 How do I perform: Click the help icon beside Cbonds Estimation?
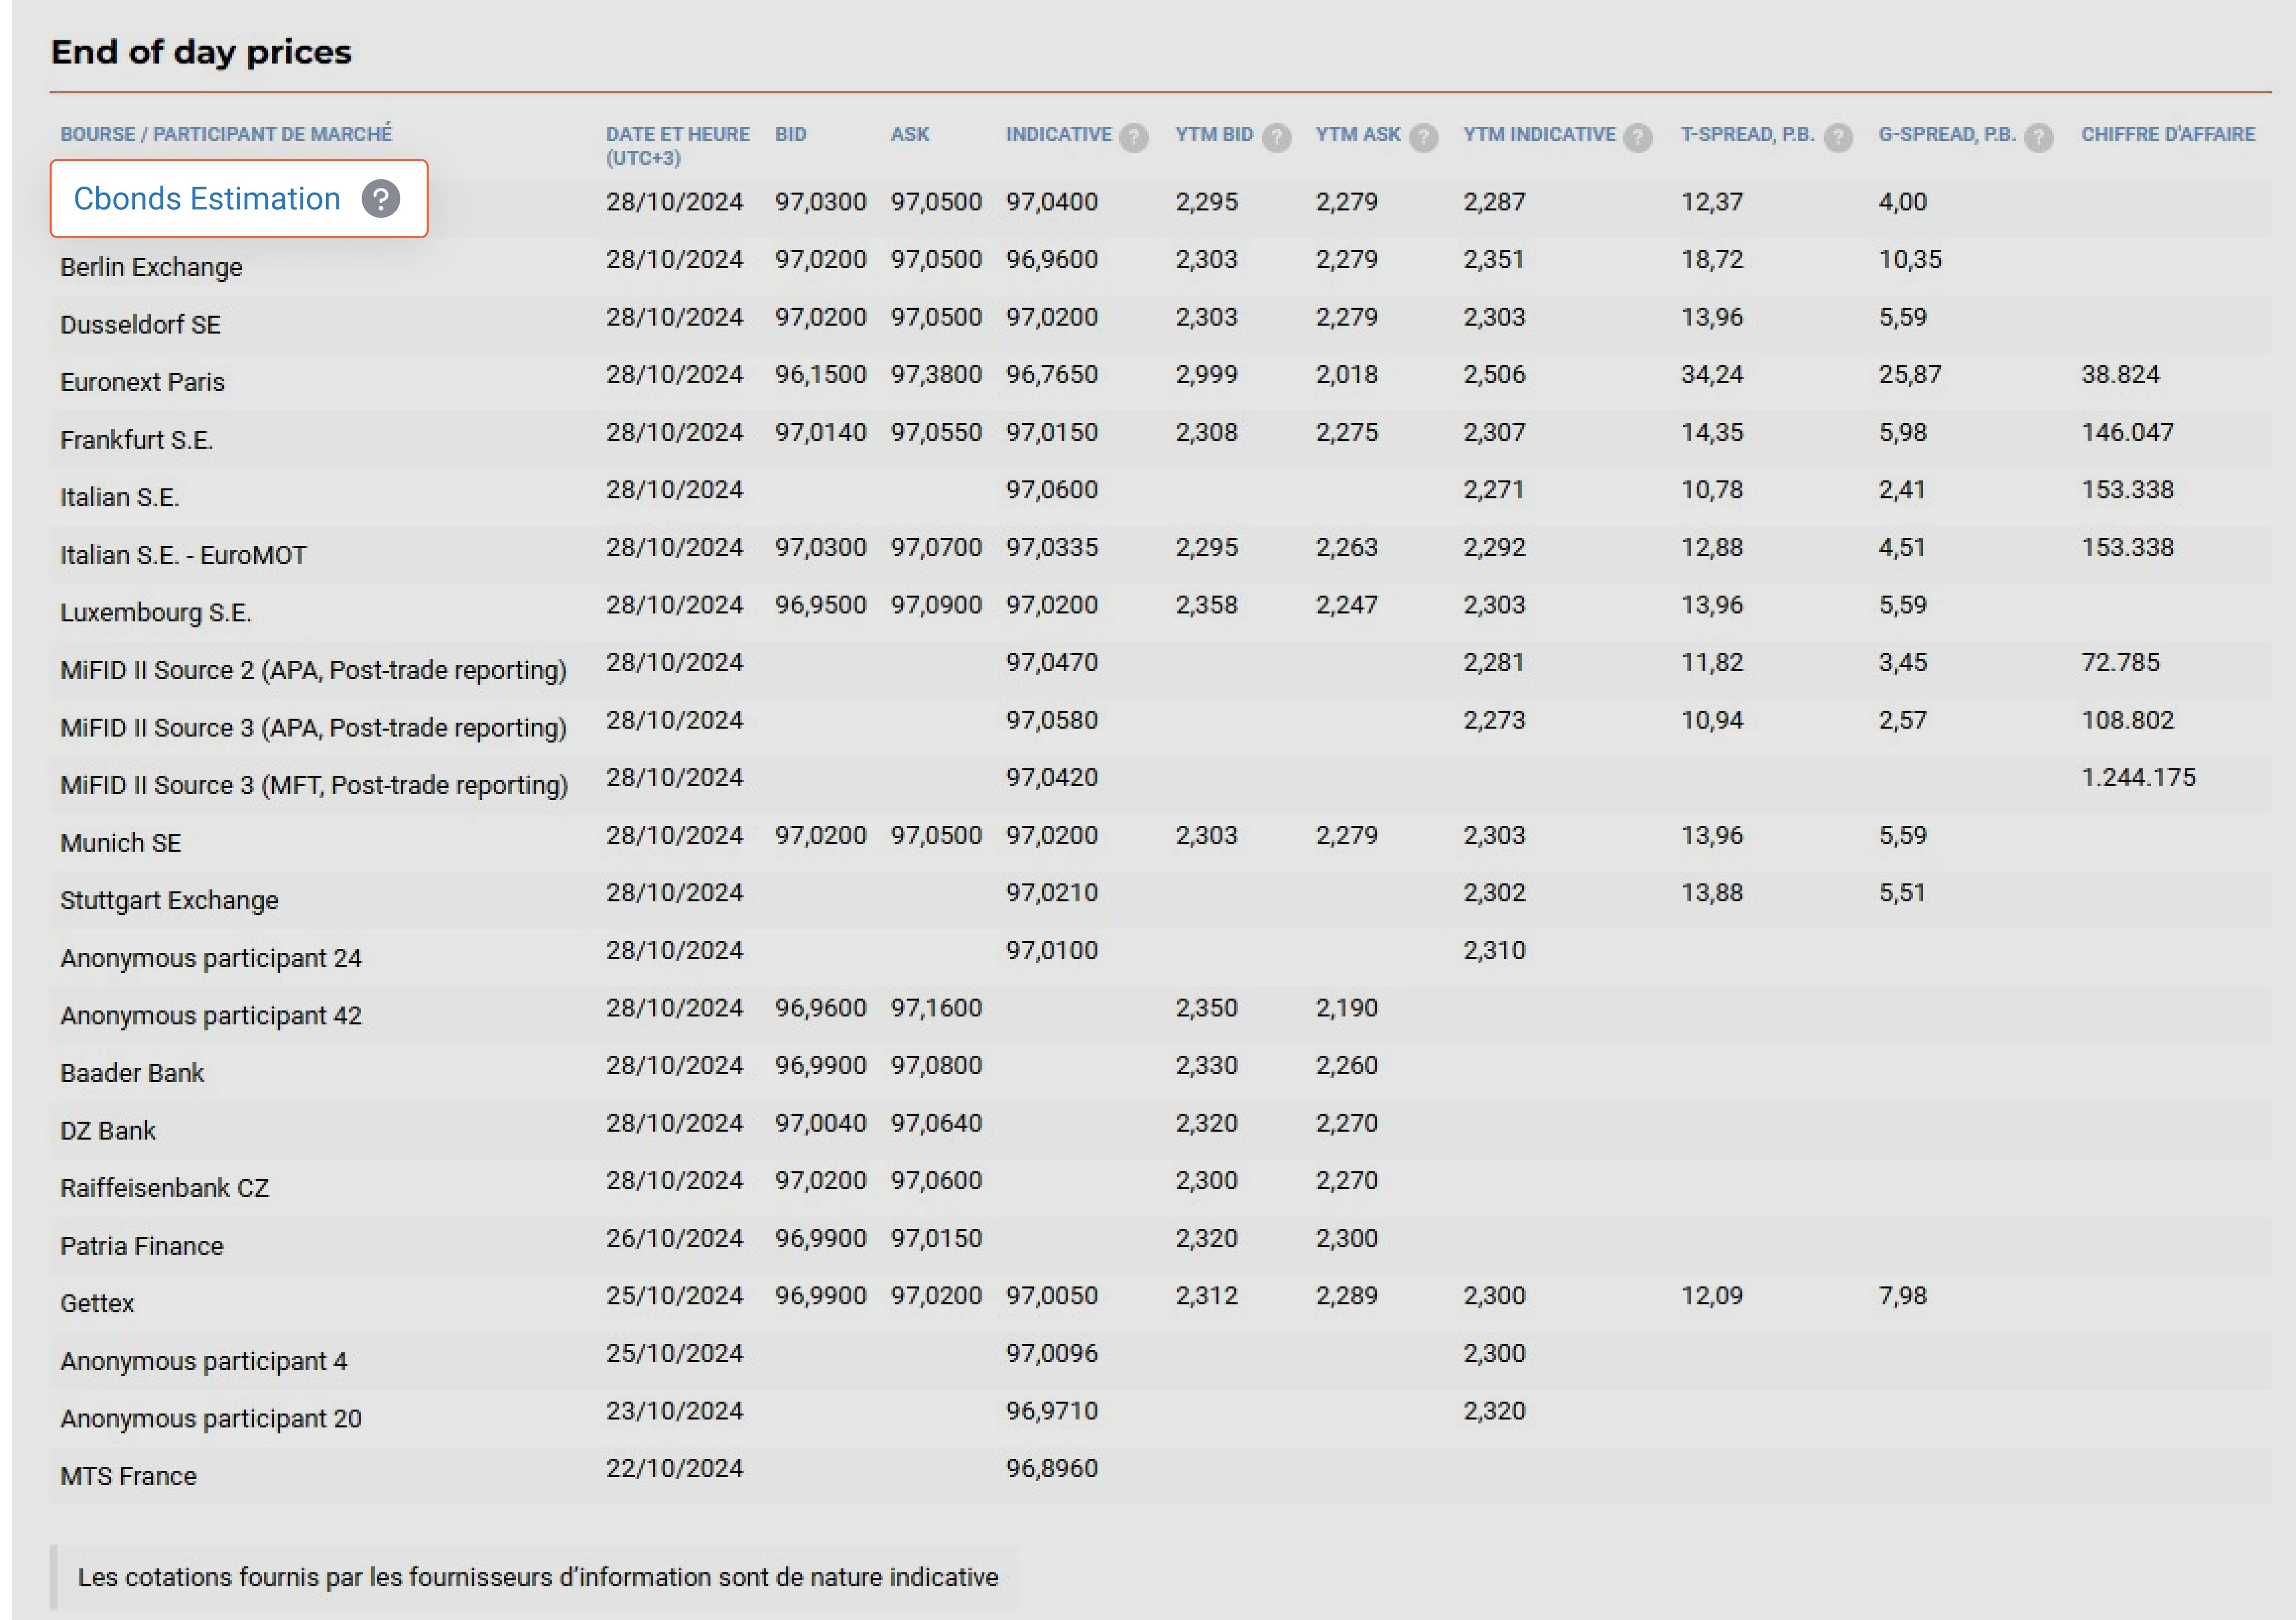tap(381, 198)
